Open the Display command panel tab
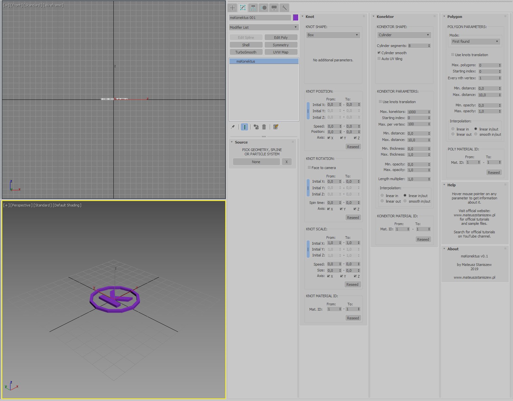 274,8
